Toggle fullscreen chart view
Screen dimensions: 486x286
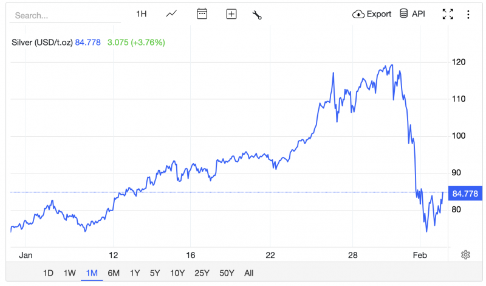pos(448,14)
